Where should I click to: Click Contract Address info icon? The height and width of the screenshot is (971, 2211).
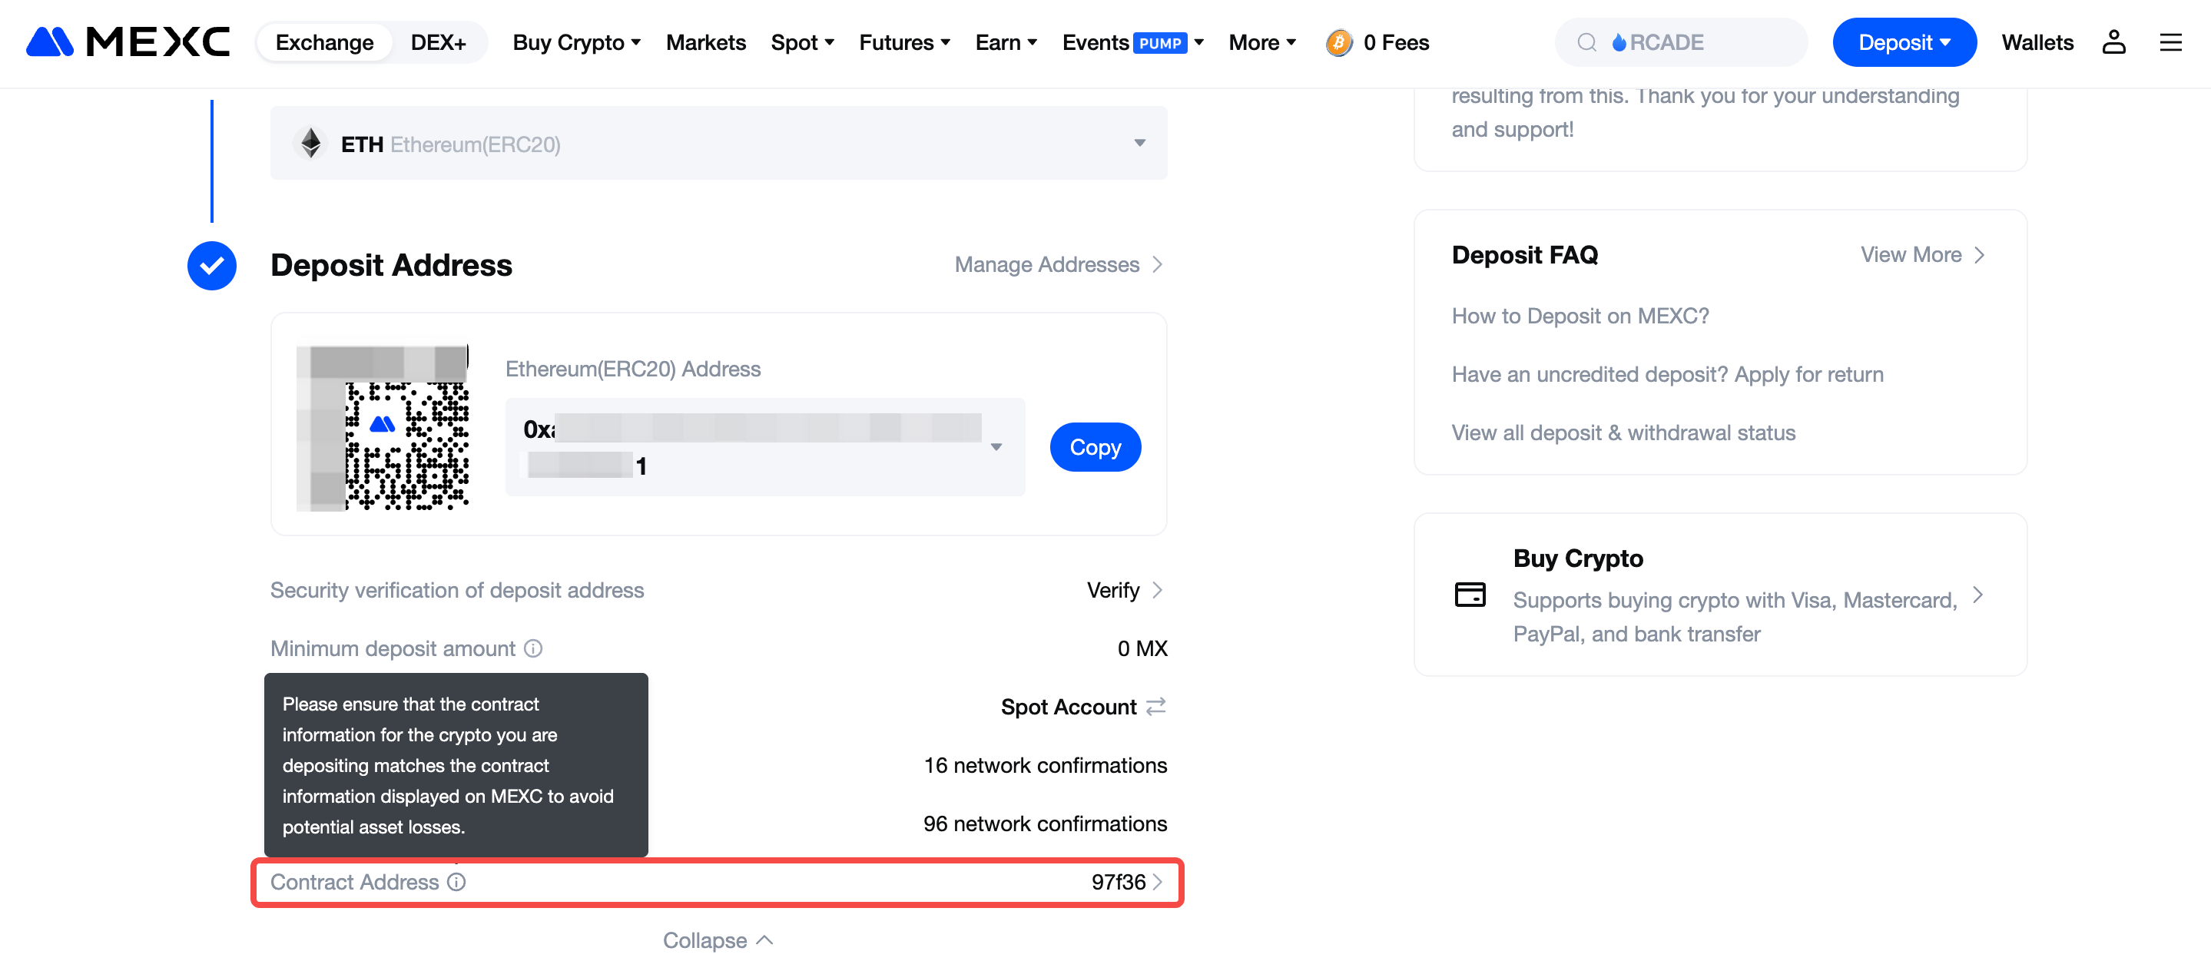pyautogui.click(x=456, y=882)
